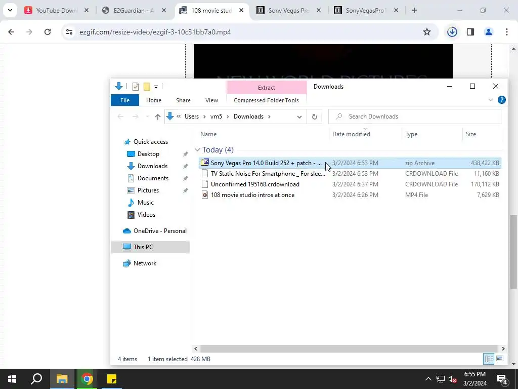Open Desktop in navigation pane
The image size is (518, 389).
point(148,154)
